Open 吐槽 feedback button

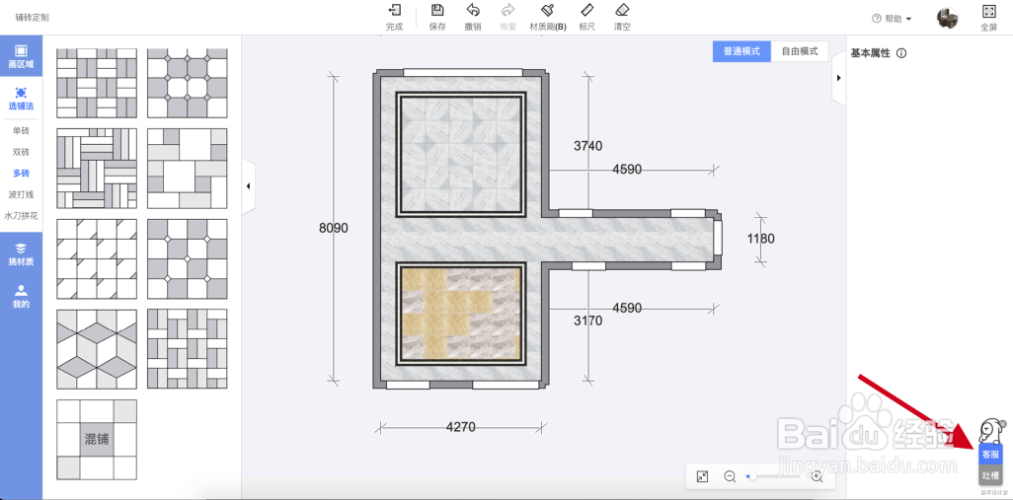990,475
